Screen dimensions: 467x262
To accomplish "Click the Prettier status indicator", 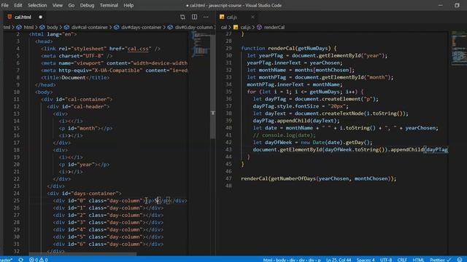I will click(x=440, y=260).
